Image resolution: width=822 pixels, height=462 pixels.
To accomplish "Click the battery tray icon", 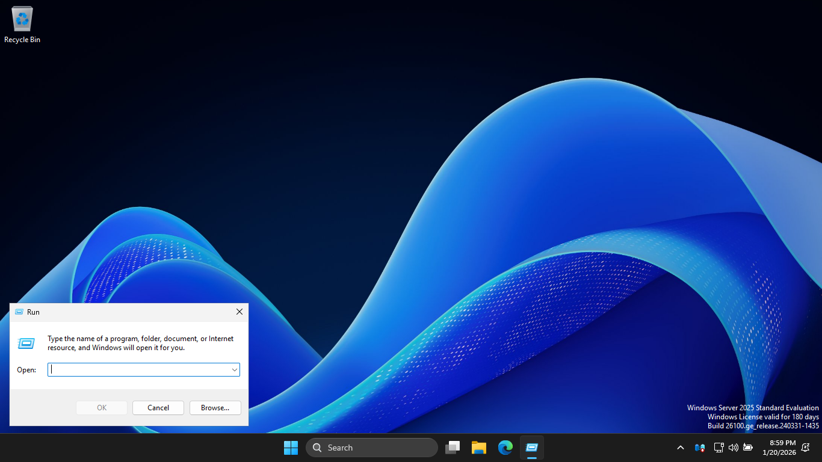I will pyautogui.click(x=748, y=448).
